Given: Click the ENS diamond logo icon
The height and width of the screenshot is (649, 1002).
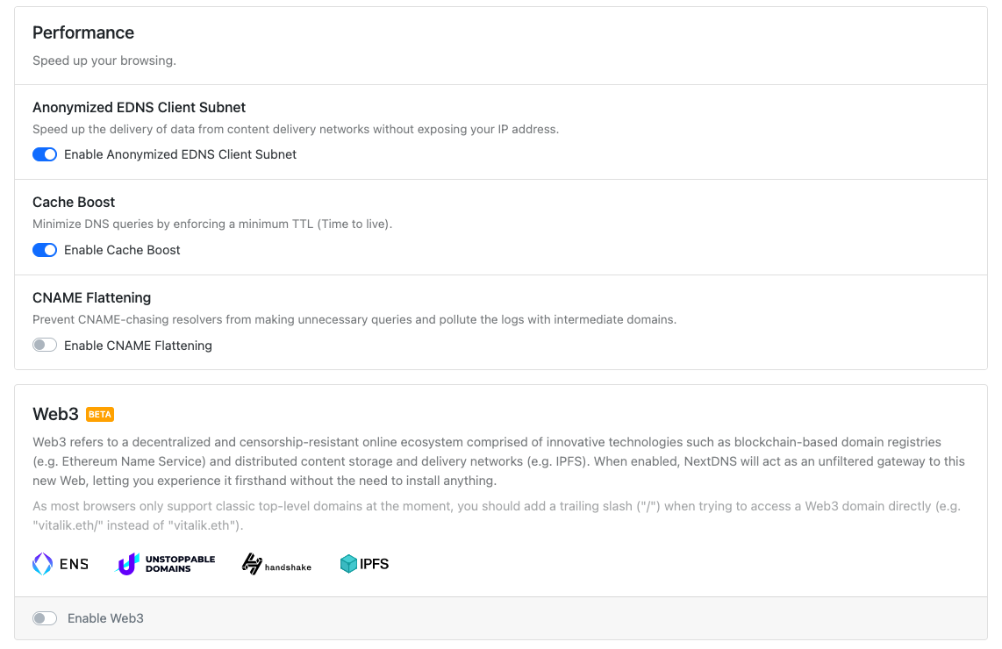Looking at the screenshot, I should [x=43, y=564].
